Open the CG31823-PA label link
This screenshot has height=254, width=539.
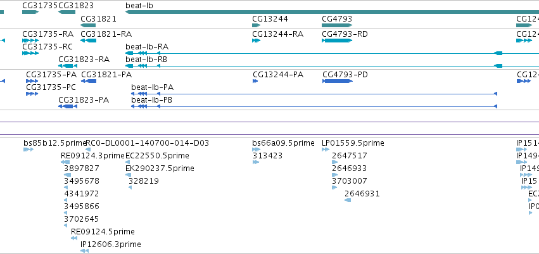(x=84, y=100)
